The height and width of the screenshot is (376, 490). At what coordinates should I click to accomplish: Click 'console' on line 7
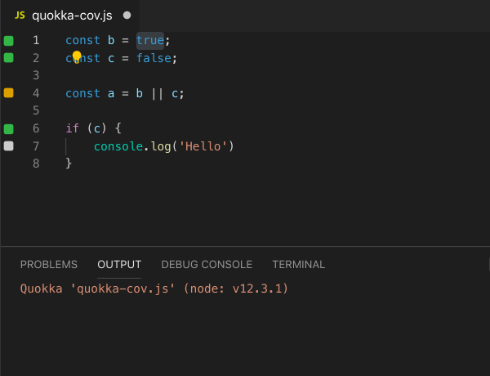[118, 146]
